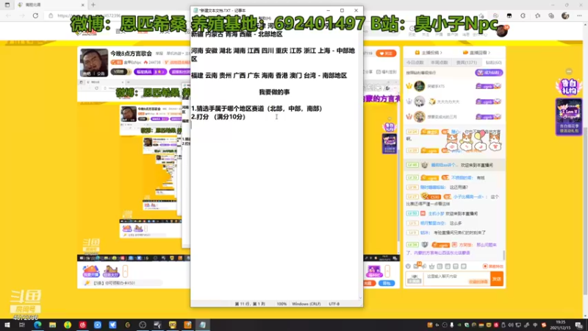This screenshot has height=331, width=588.
Task: Click the 100% zoom indicator in Notepad's status bar
Action: 282,304
